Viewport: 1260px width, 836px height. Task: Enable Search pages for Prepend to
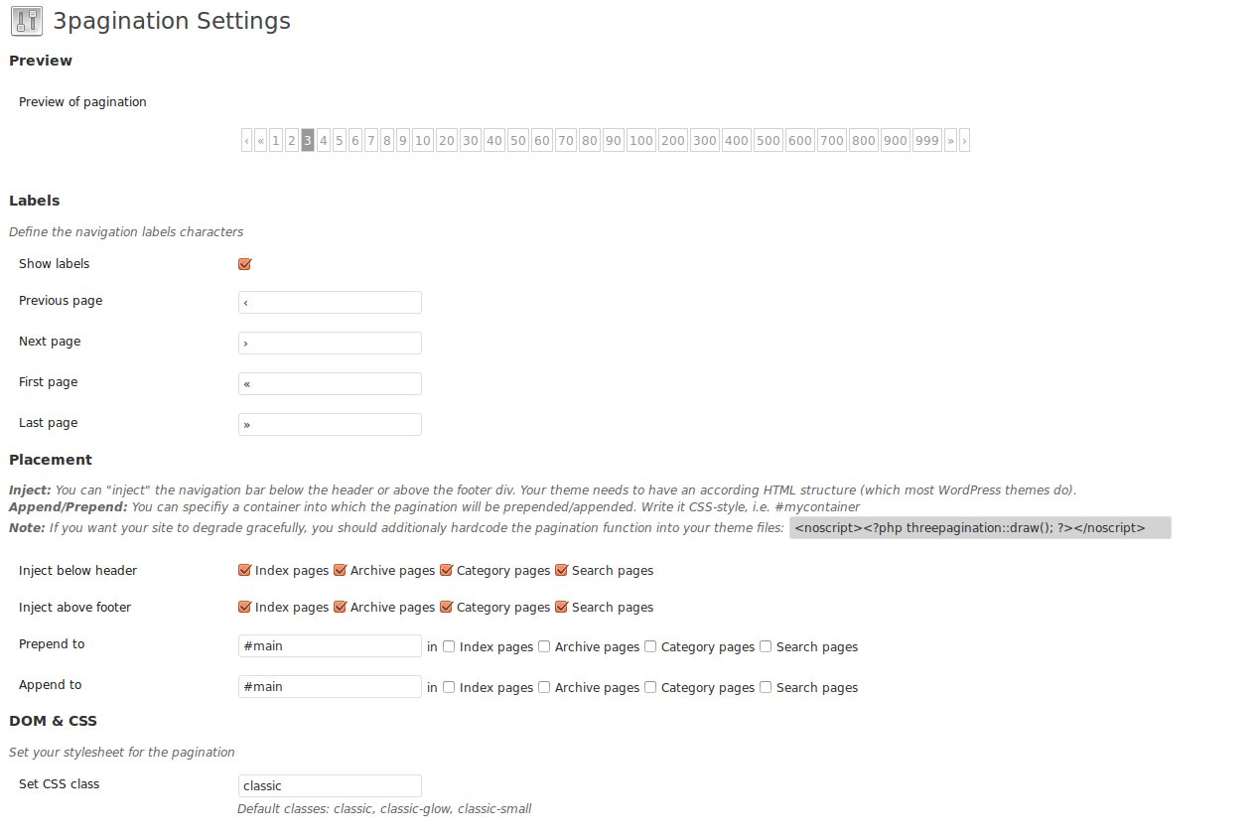tap(766, 646)
